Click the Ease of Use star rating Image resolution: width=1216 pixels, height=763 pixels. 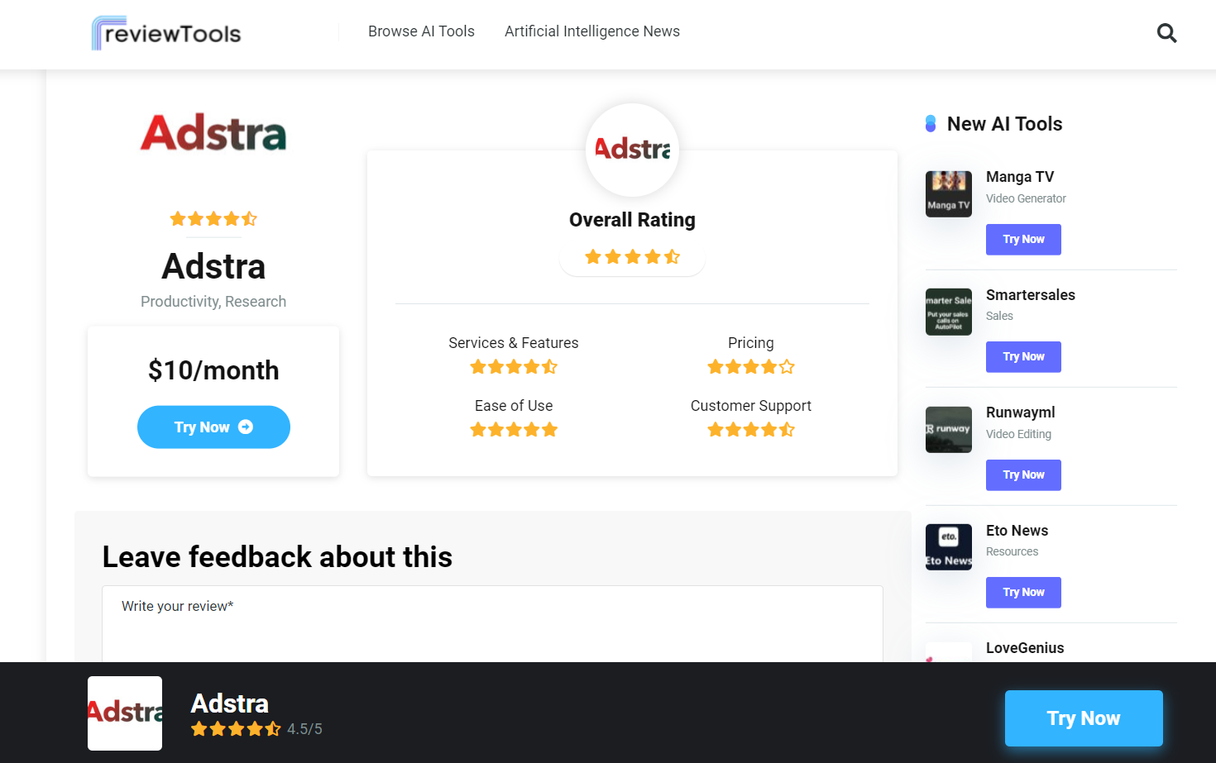pyautogui.click(x=514, y=430)
